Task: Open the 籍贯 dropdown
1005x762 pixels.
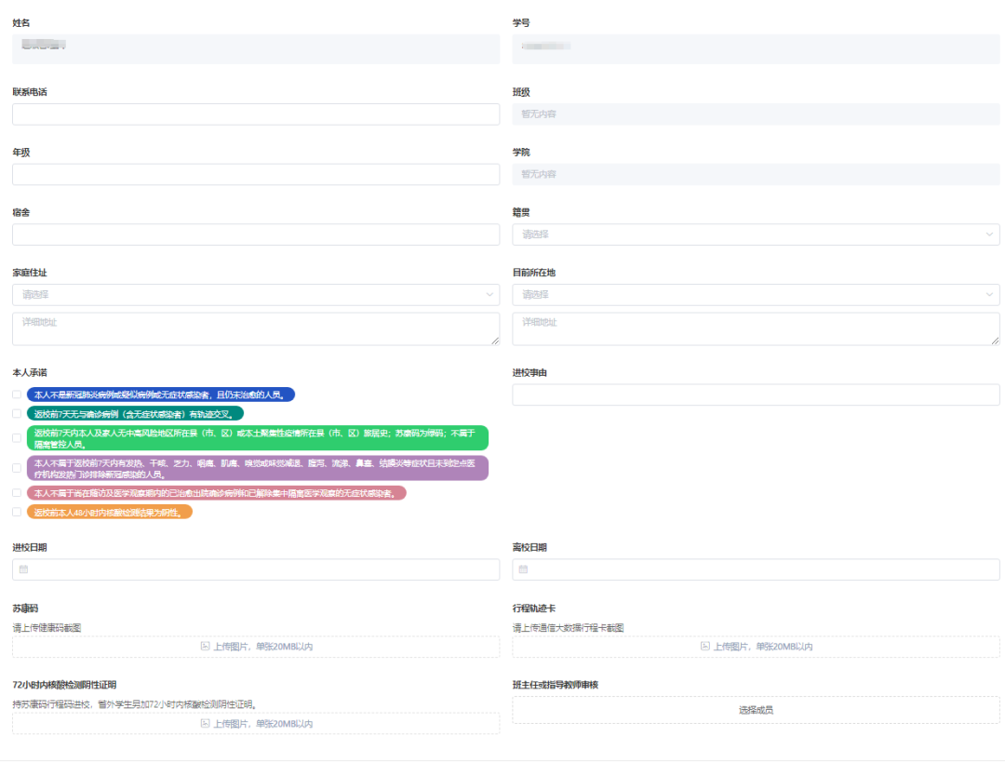Action: pyautogui.click(x=756, y=234)
